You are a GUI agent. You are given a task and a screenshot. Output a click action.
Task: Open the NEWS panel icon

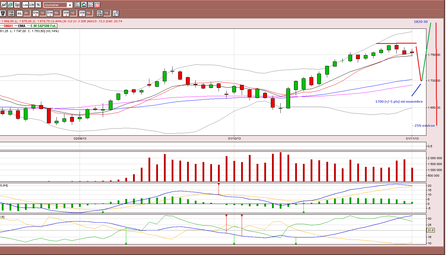point(97,5)
